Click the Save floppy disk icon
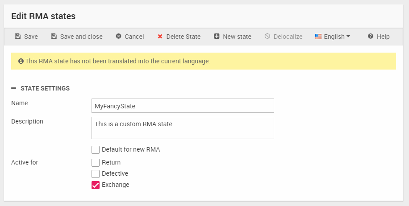 tap(18, 37)
